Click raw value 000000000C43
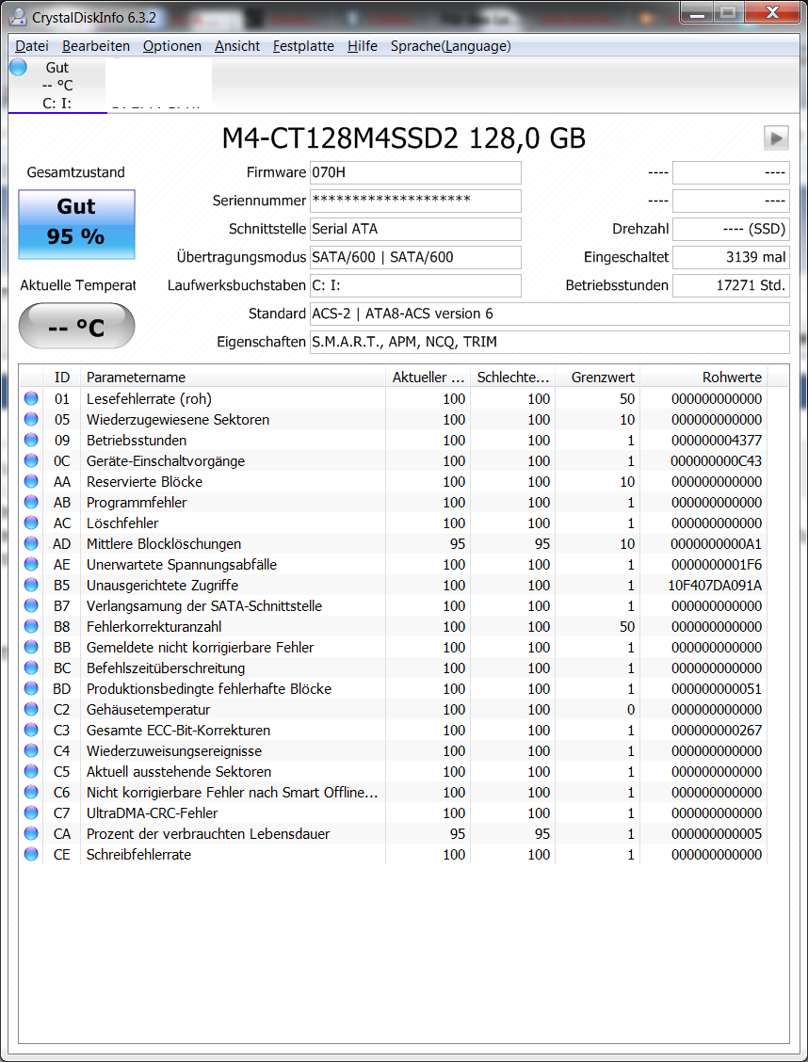The width and height of the screenshot is (808, 1062). click(717, 460)
